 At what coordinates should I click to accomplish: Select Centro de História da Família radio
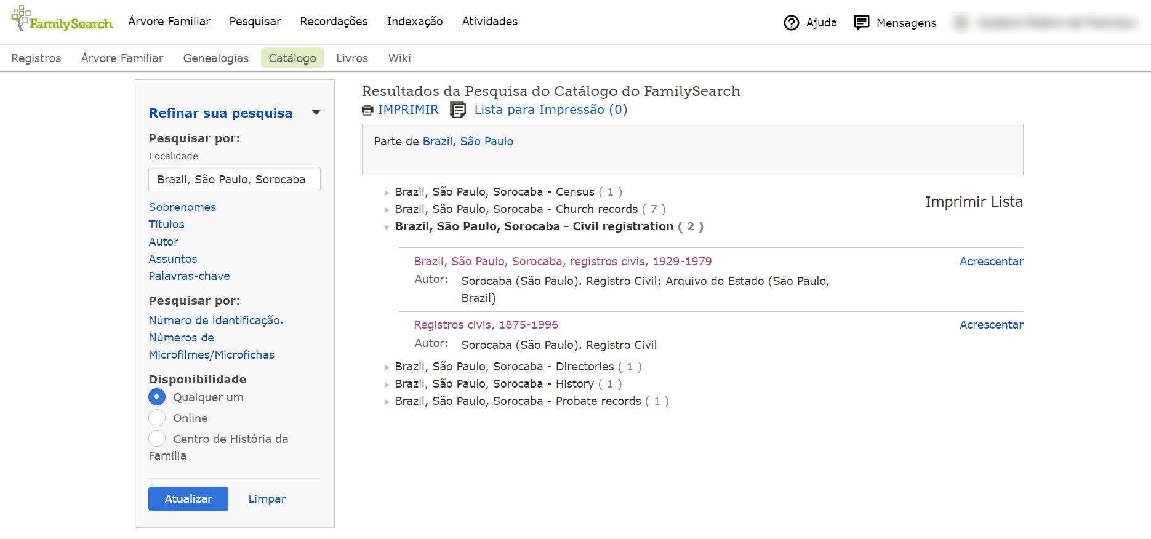tap(157, 439)
